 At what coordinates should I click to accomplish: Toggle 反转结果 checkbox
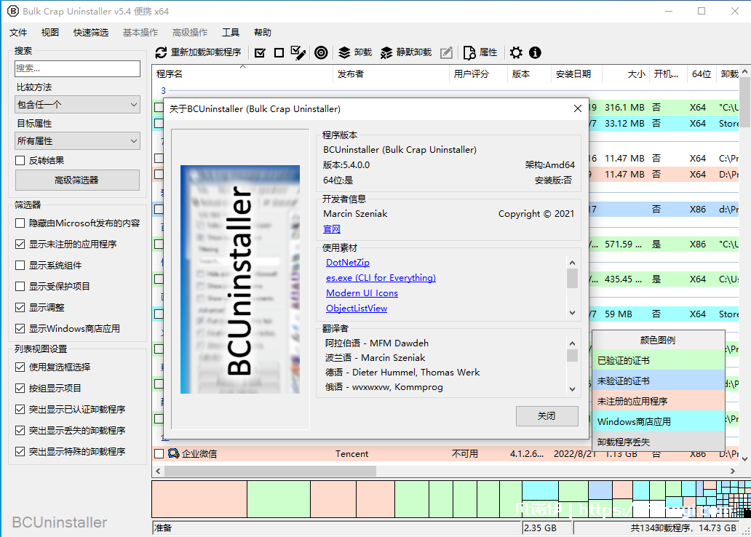[x=20, y=161]
